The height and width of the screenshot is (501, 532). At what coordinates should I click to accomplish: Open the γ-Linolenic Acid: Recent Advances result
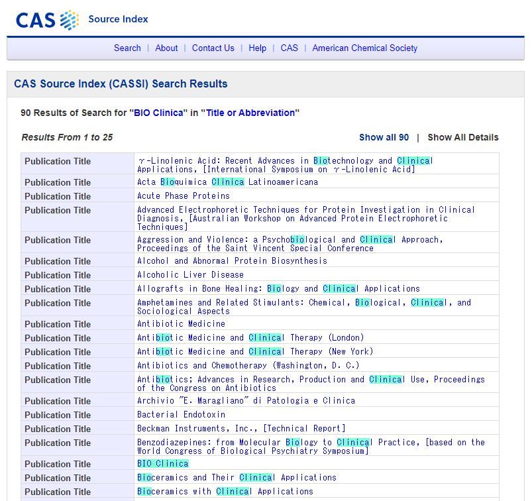coord(285,165)
